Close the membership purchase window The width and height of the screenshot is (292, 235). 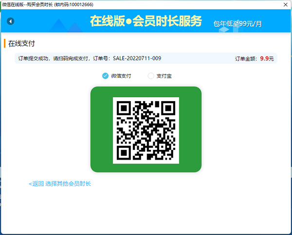point(285,4)
